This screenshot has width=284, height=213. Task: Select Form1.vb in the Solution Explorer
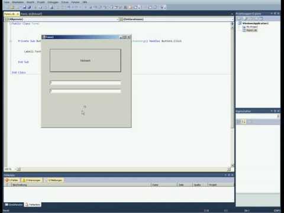click(x=251, y=30)
